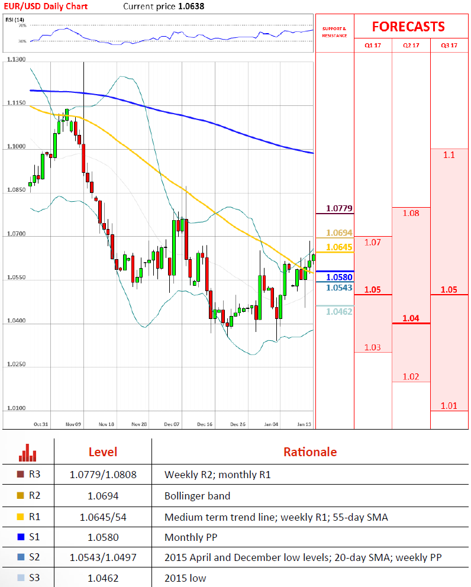Click the rationale 'Bollinger band'
Image resolution: width=471 pixels, height=587 pixels.
click(197, 496)
